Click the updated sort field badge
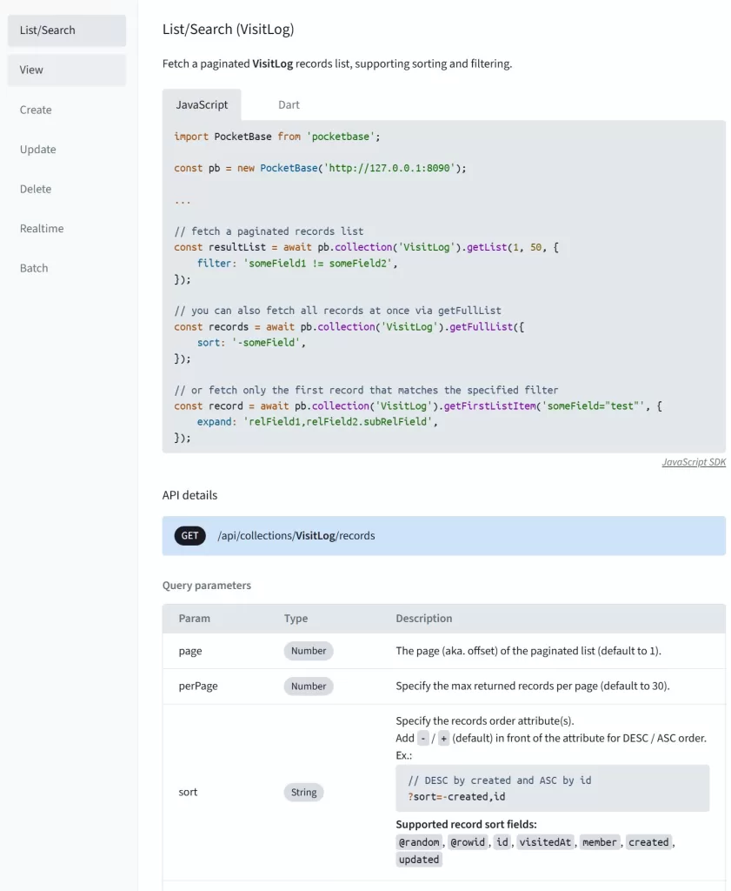This screenshot has height=891, width=731. pos(419,859)
